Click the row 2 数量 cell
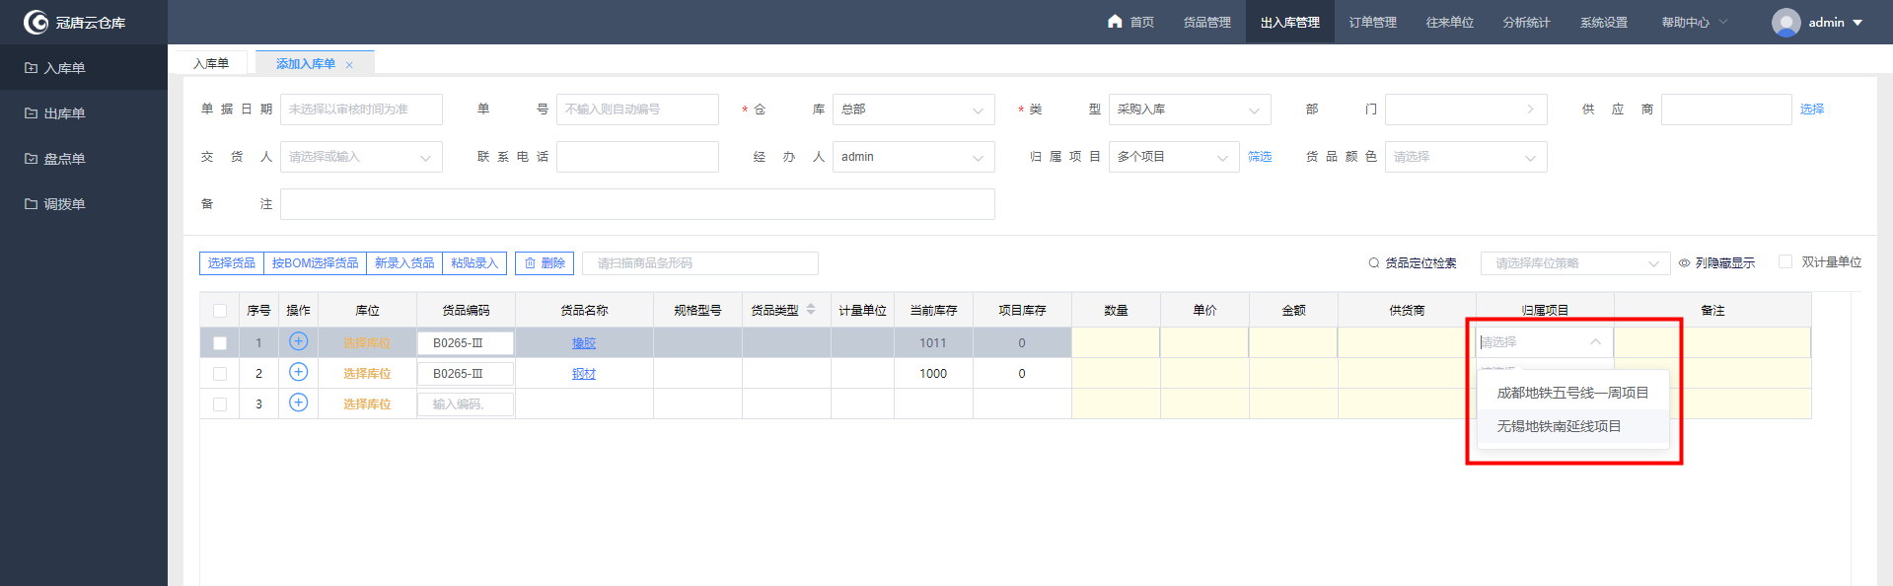 click(x=1116, y=374)
